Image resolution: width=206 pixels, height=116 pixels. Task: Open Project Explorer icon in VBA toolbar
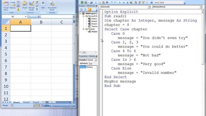[136, 2]
